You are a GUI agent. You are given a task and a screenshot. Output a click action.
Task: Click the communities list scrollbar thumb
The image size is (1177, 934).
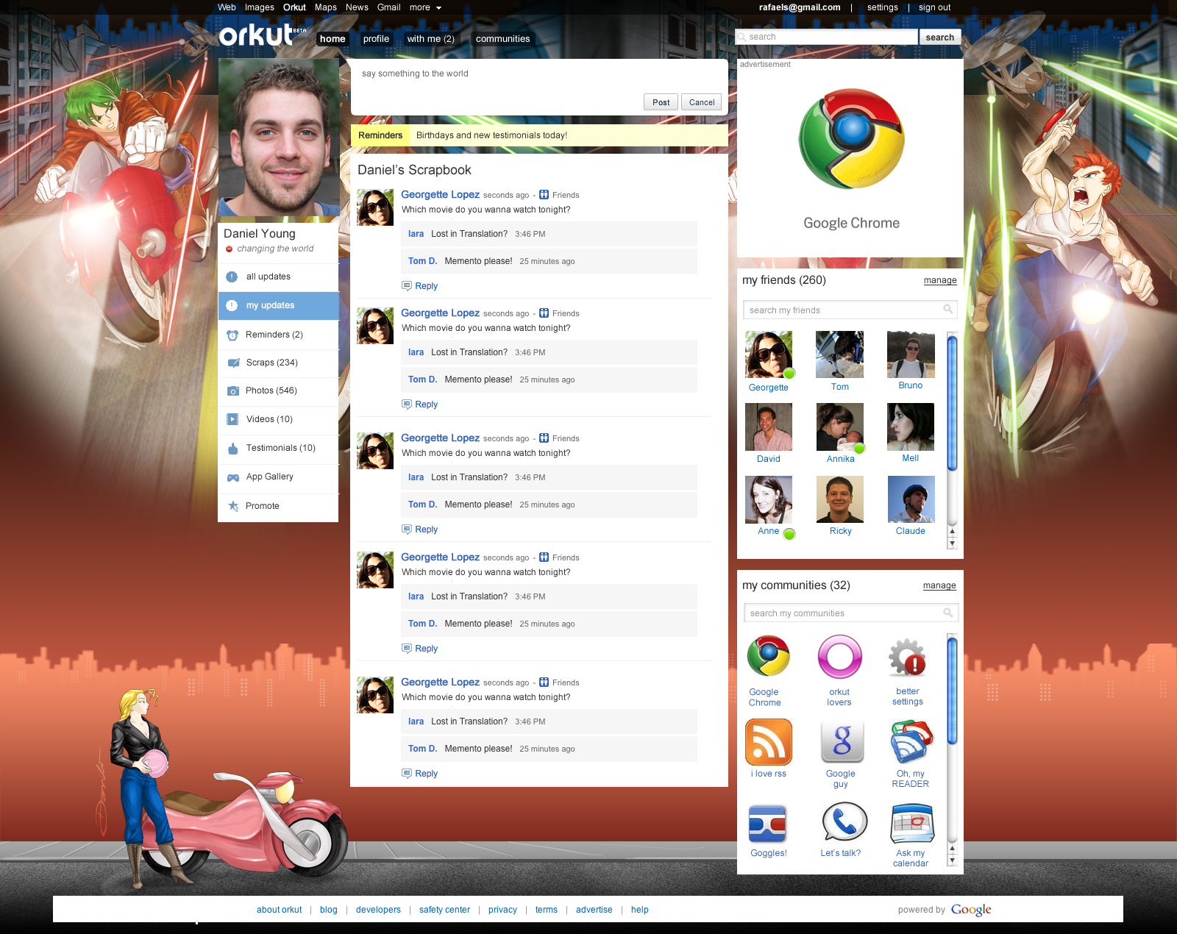click(952, 691)
